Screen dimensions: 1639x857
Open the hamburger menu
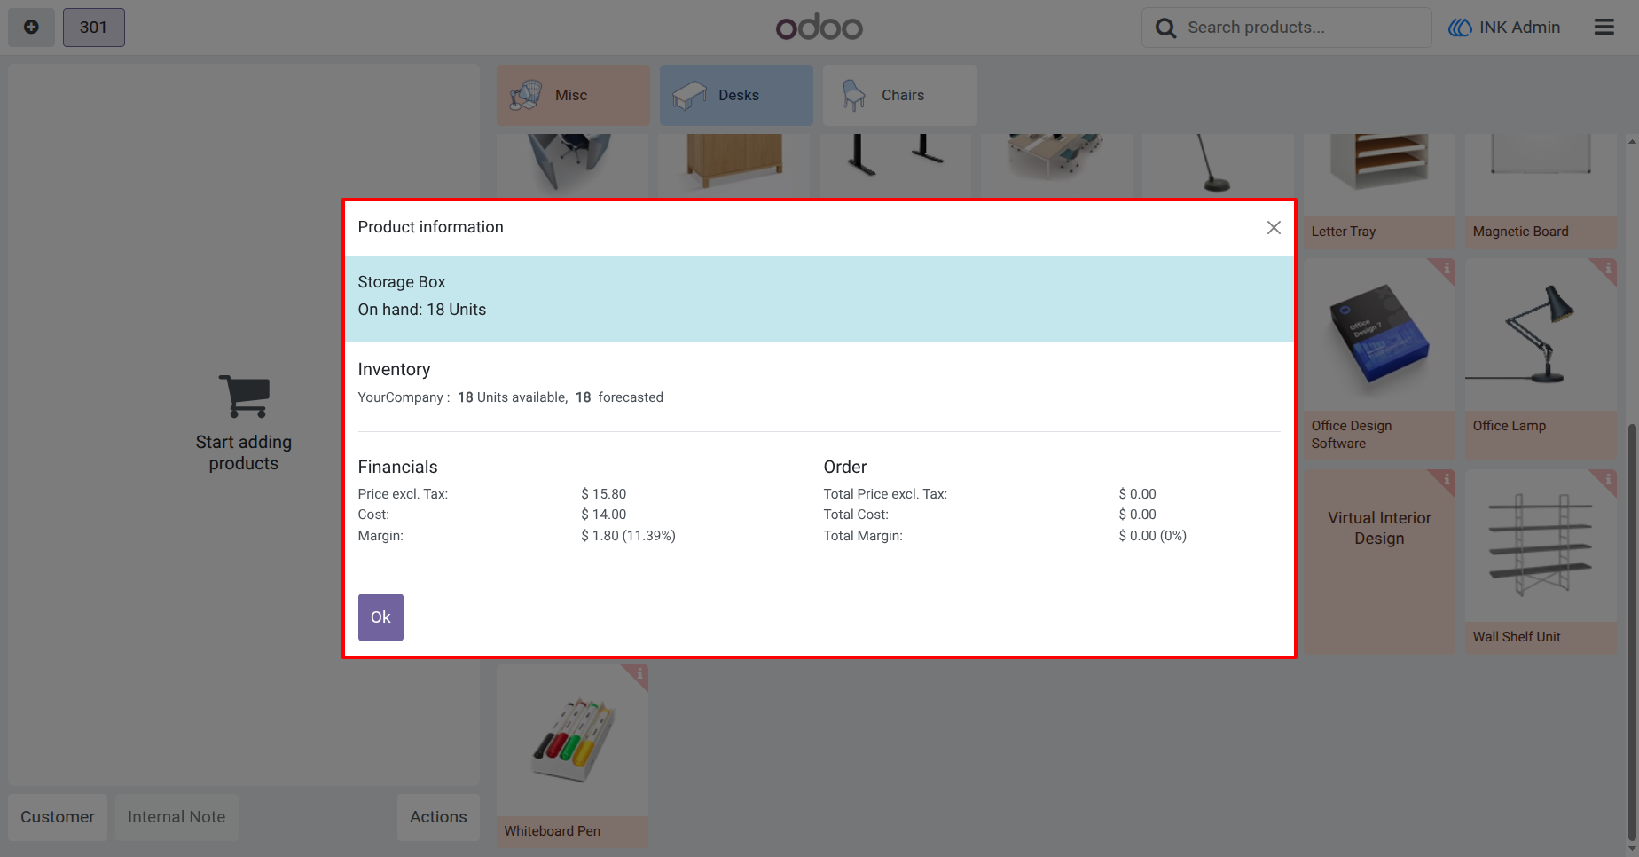coord(1604,28)
